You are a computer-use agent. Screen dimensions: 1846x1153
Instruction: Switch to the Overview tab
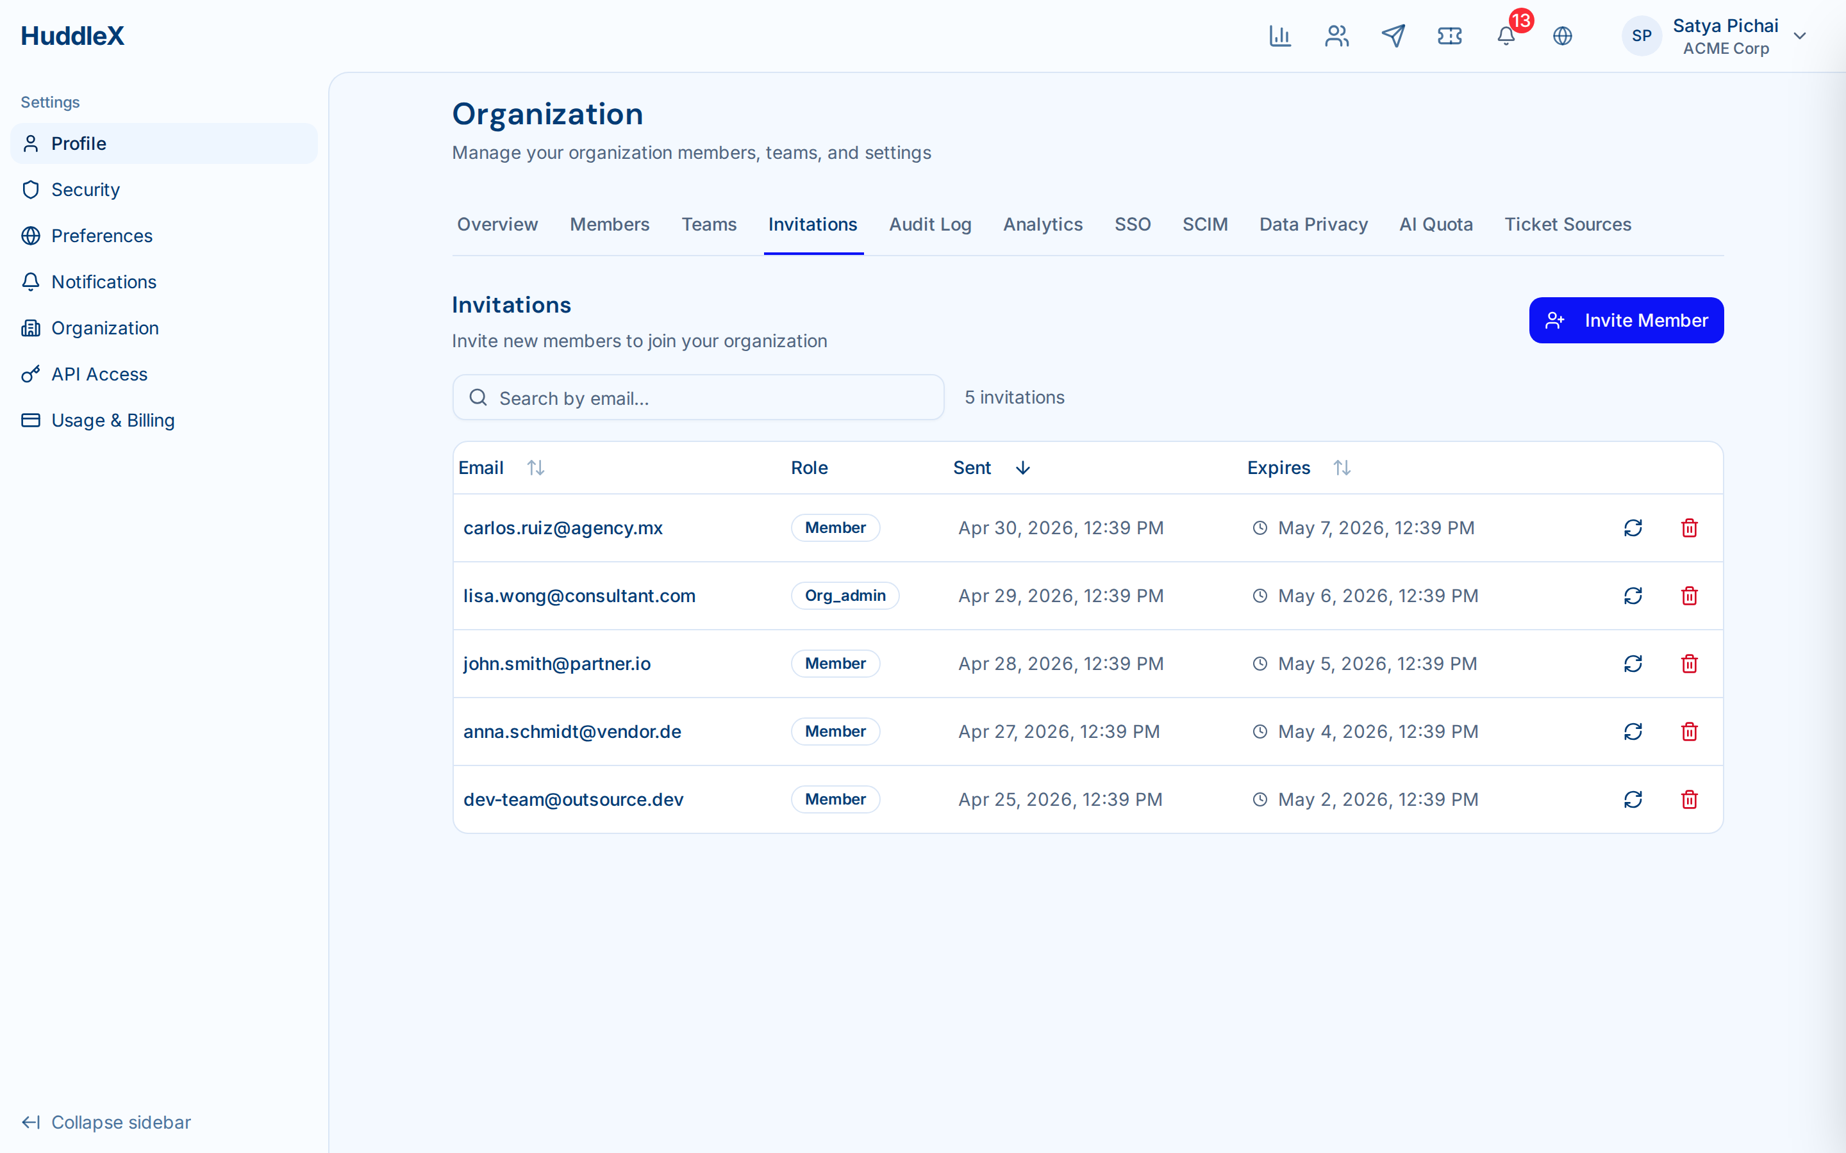[x=497, y=224]
